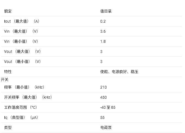Select the 开关频率 (最大值) (kHz) row label

pos(28,97)
